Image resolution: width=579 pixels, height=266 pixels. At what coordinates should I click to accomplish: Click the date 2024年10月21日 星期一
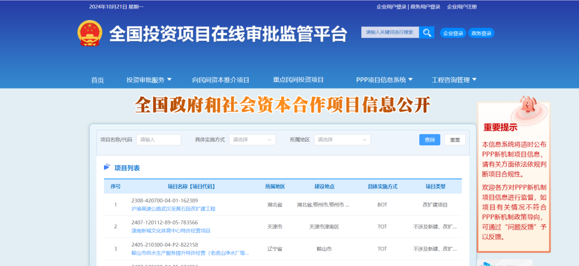coord(116,6)
